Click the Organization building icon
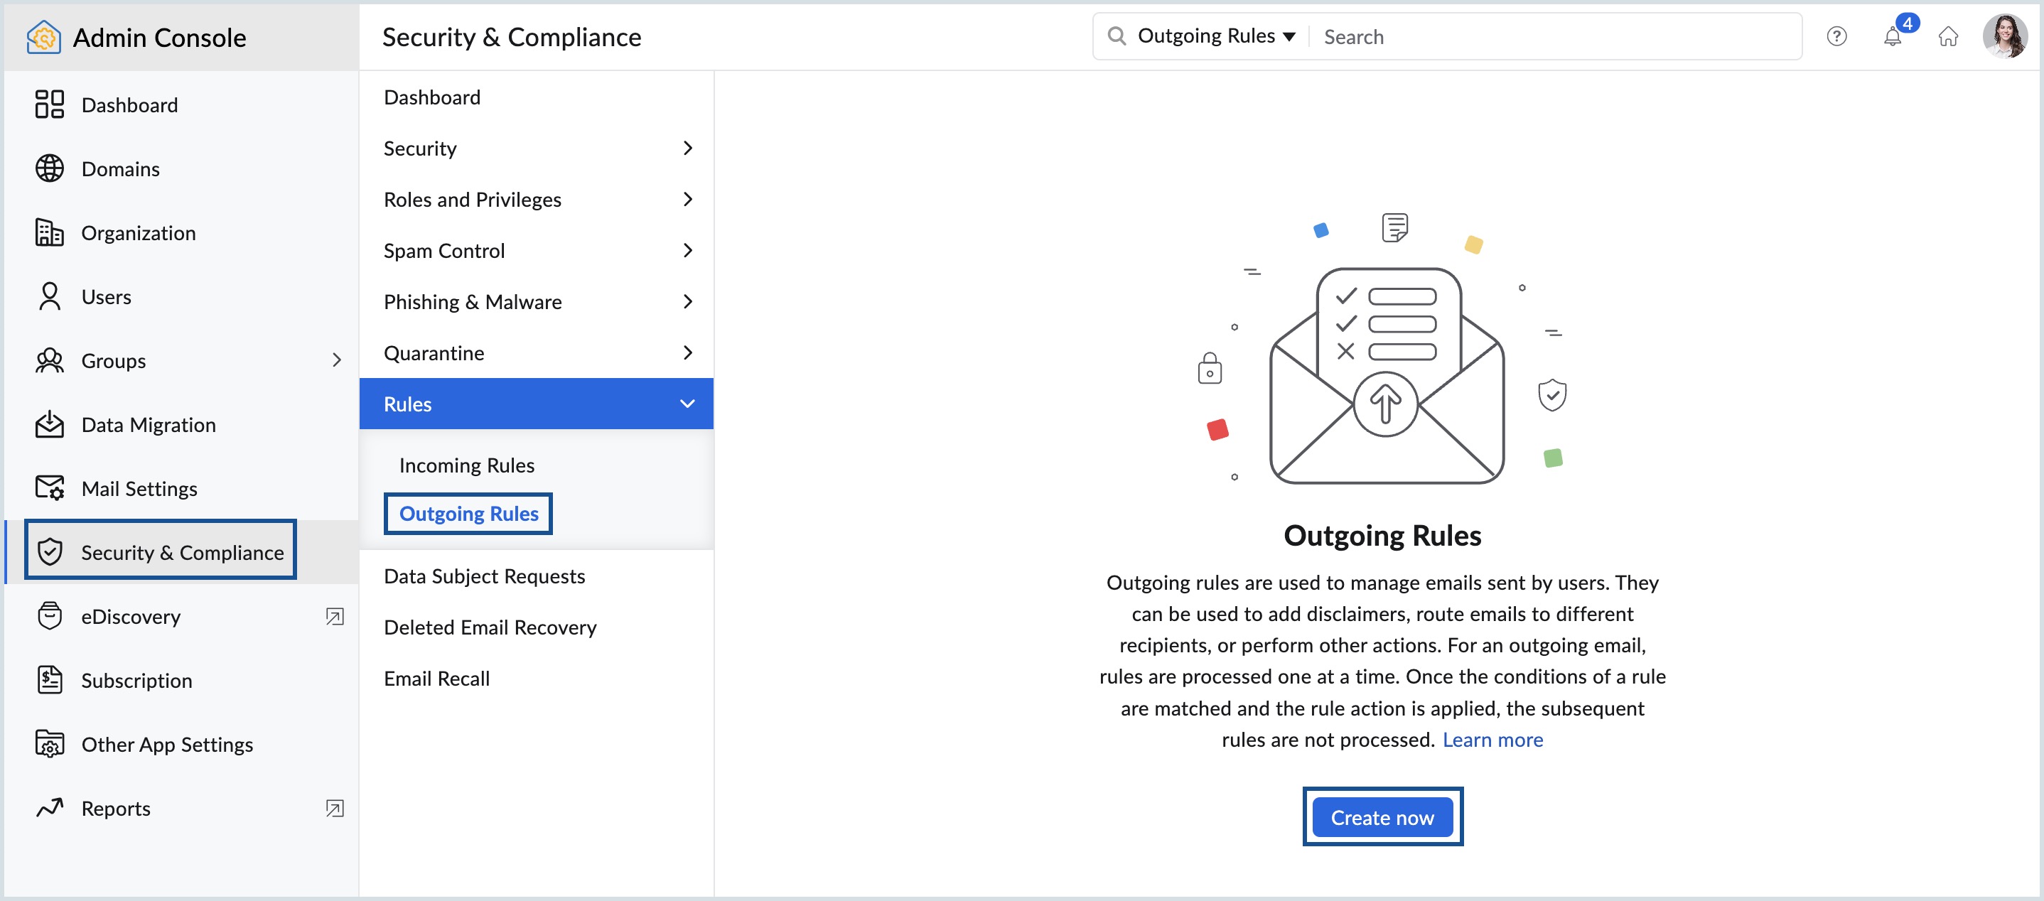The image size is (2044, 901). (x=48, y=232)
